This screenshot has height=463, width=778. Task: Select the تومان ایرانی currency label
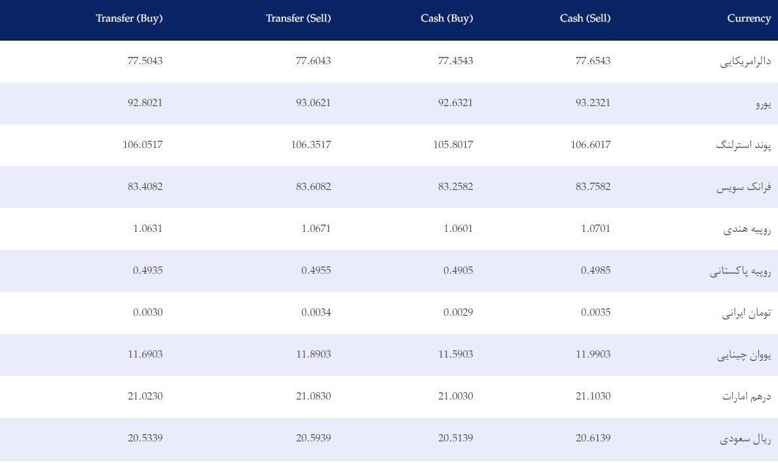point(747,313)
